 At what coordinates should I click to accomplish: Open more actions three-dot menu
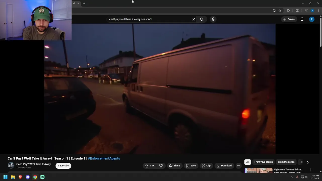click(x=238, y=166)
